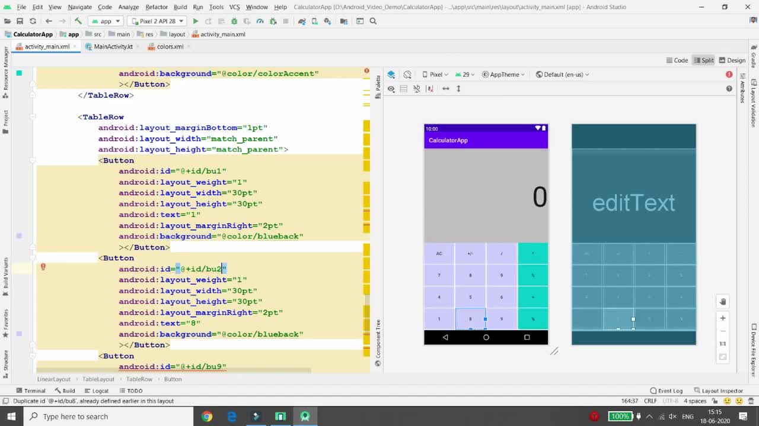Run the app with the green play icon
This screenshot has height=426, width=759.
tap(196, 21)
